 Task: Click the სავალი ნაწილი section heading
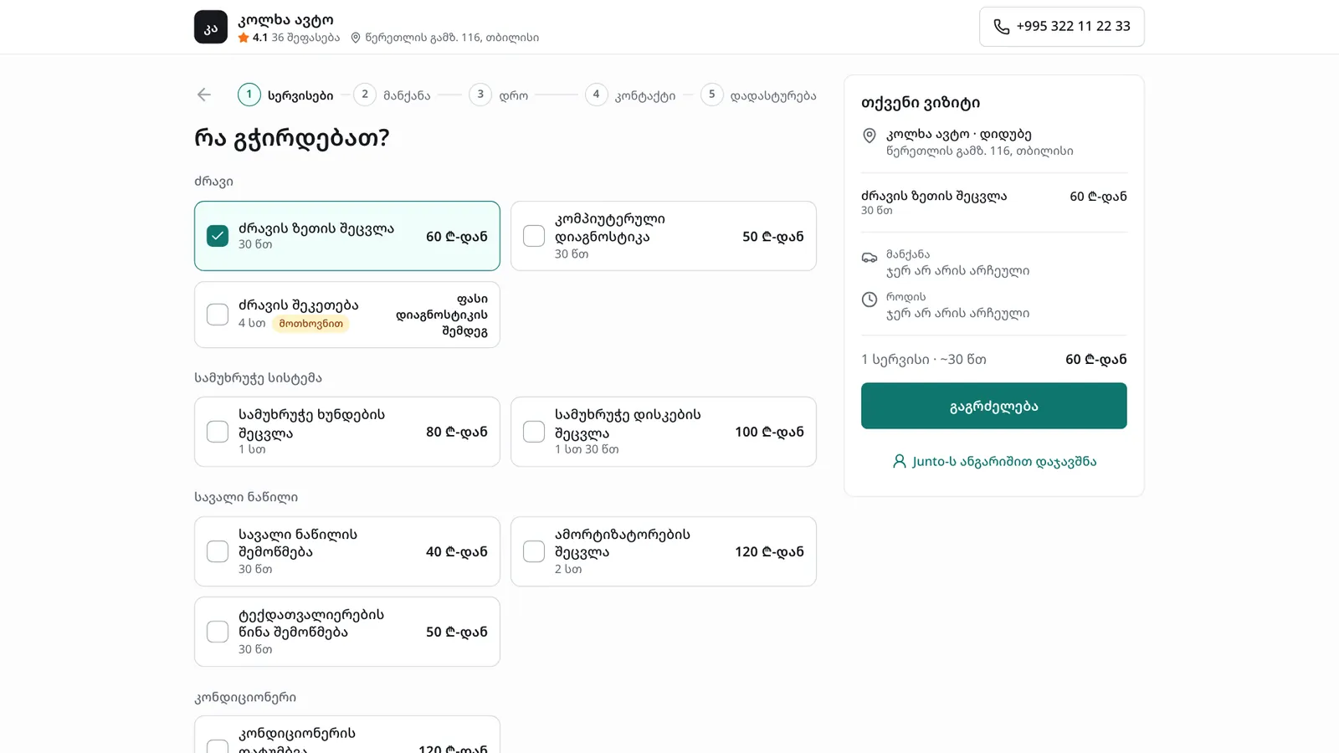[x=246, y=497]
